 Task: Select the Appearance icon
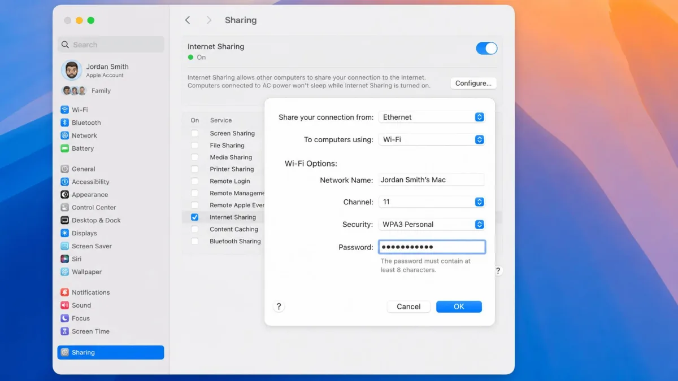click(x=65, y=195)
